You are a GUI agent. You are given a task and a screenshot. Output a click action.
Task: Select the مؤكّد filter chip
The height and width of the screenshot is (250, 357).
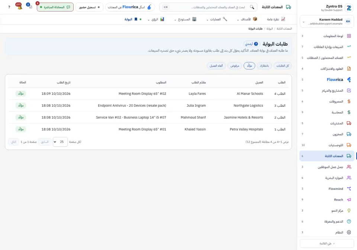(x=249, y=66)
